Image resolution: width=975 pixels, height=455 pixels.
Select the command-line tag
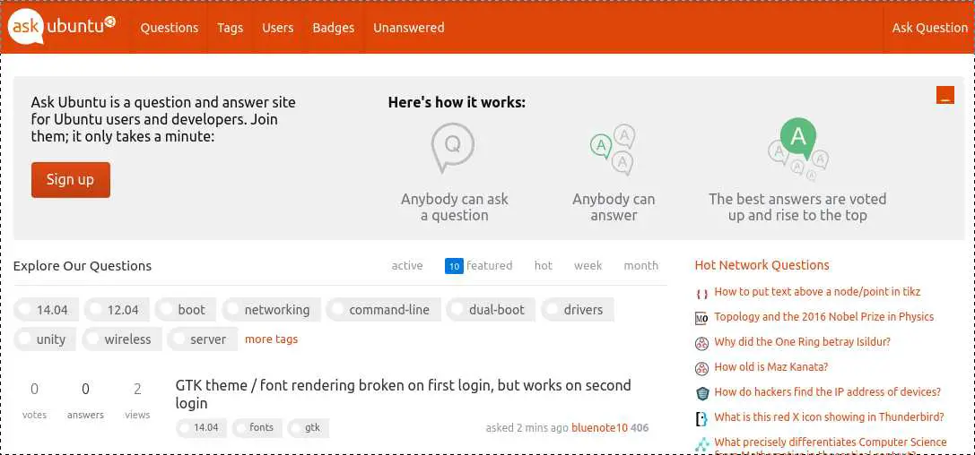(383, 310)
